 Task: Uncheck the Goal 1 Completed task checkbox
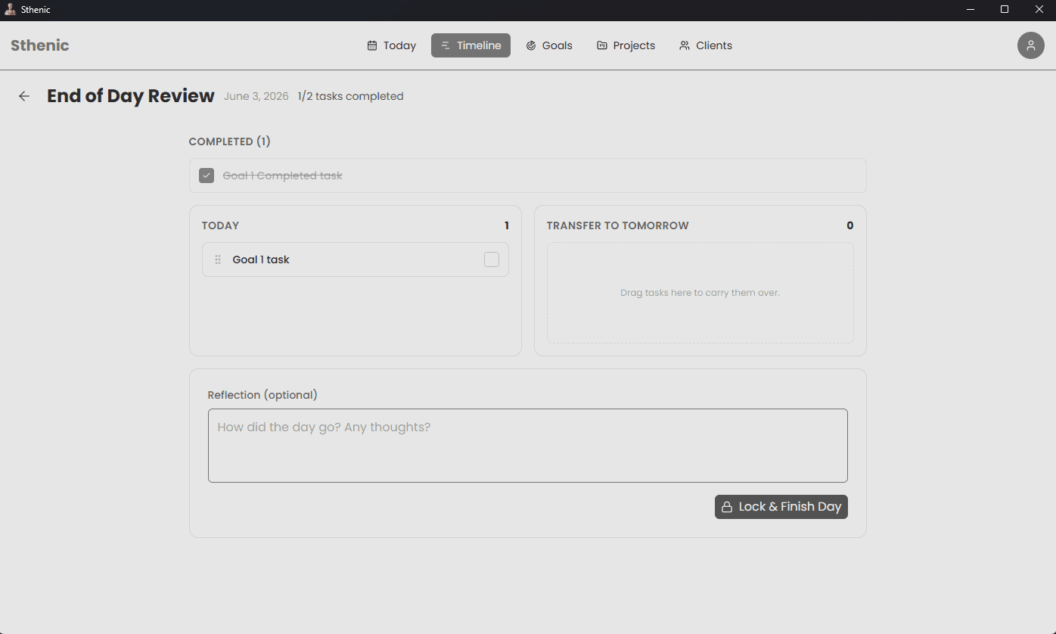click(207, 176)
